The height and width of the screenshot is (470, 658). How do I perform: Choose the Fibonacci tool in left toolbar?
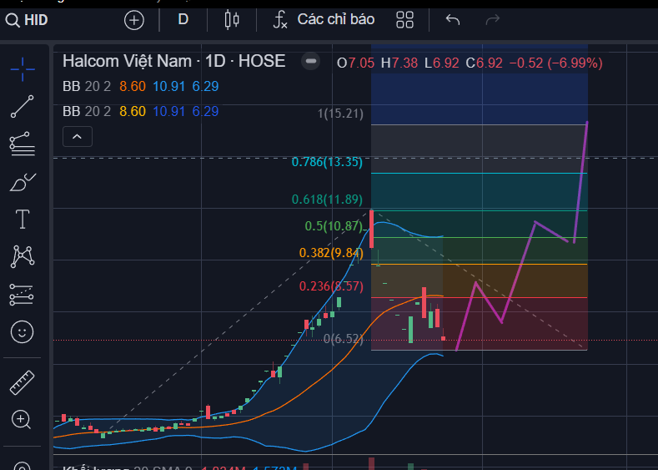(x=23, y=144)
